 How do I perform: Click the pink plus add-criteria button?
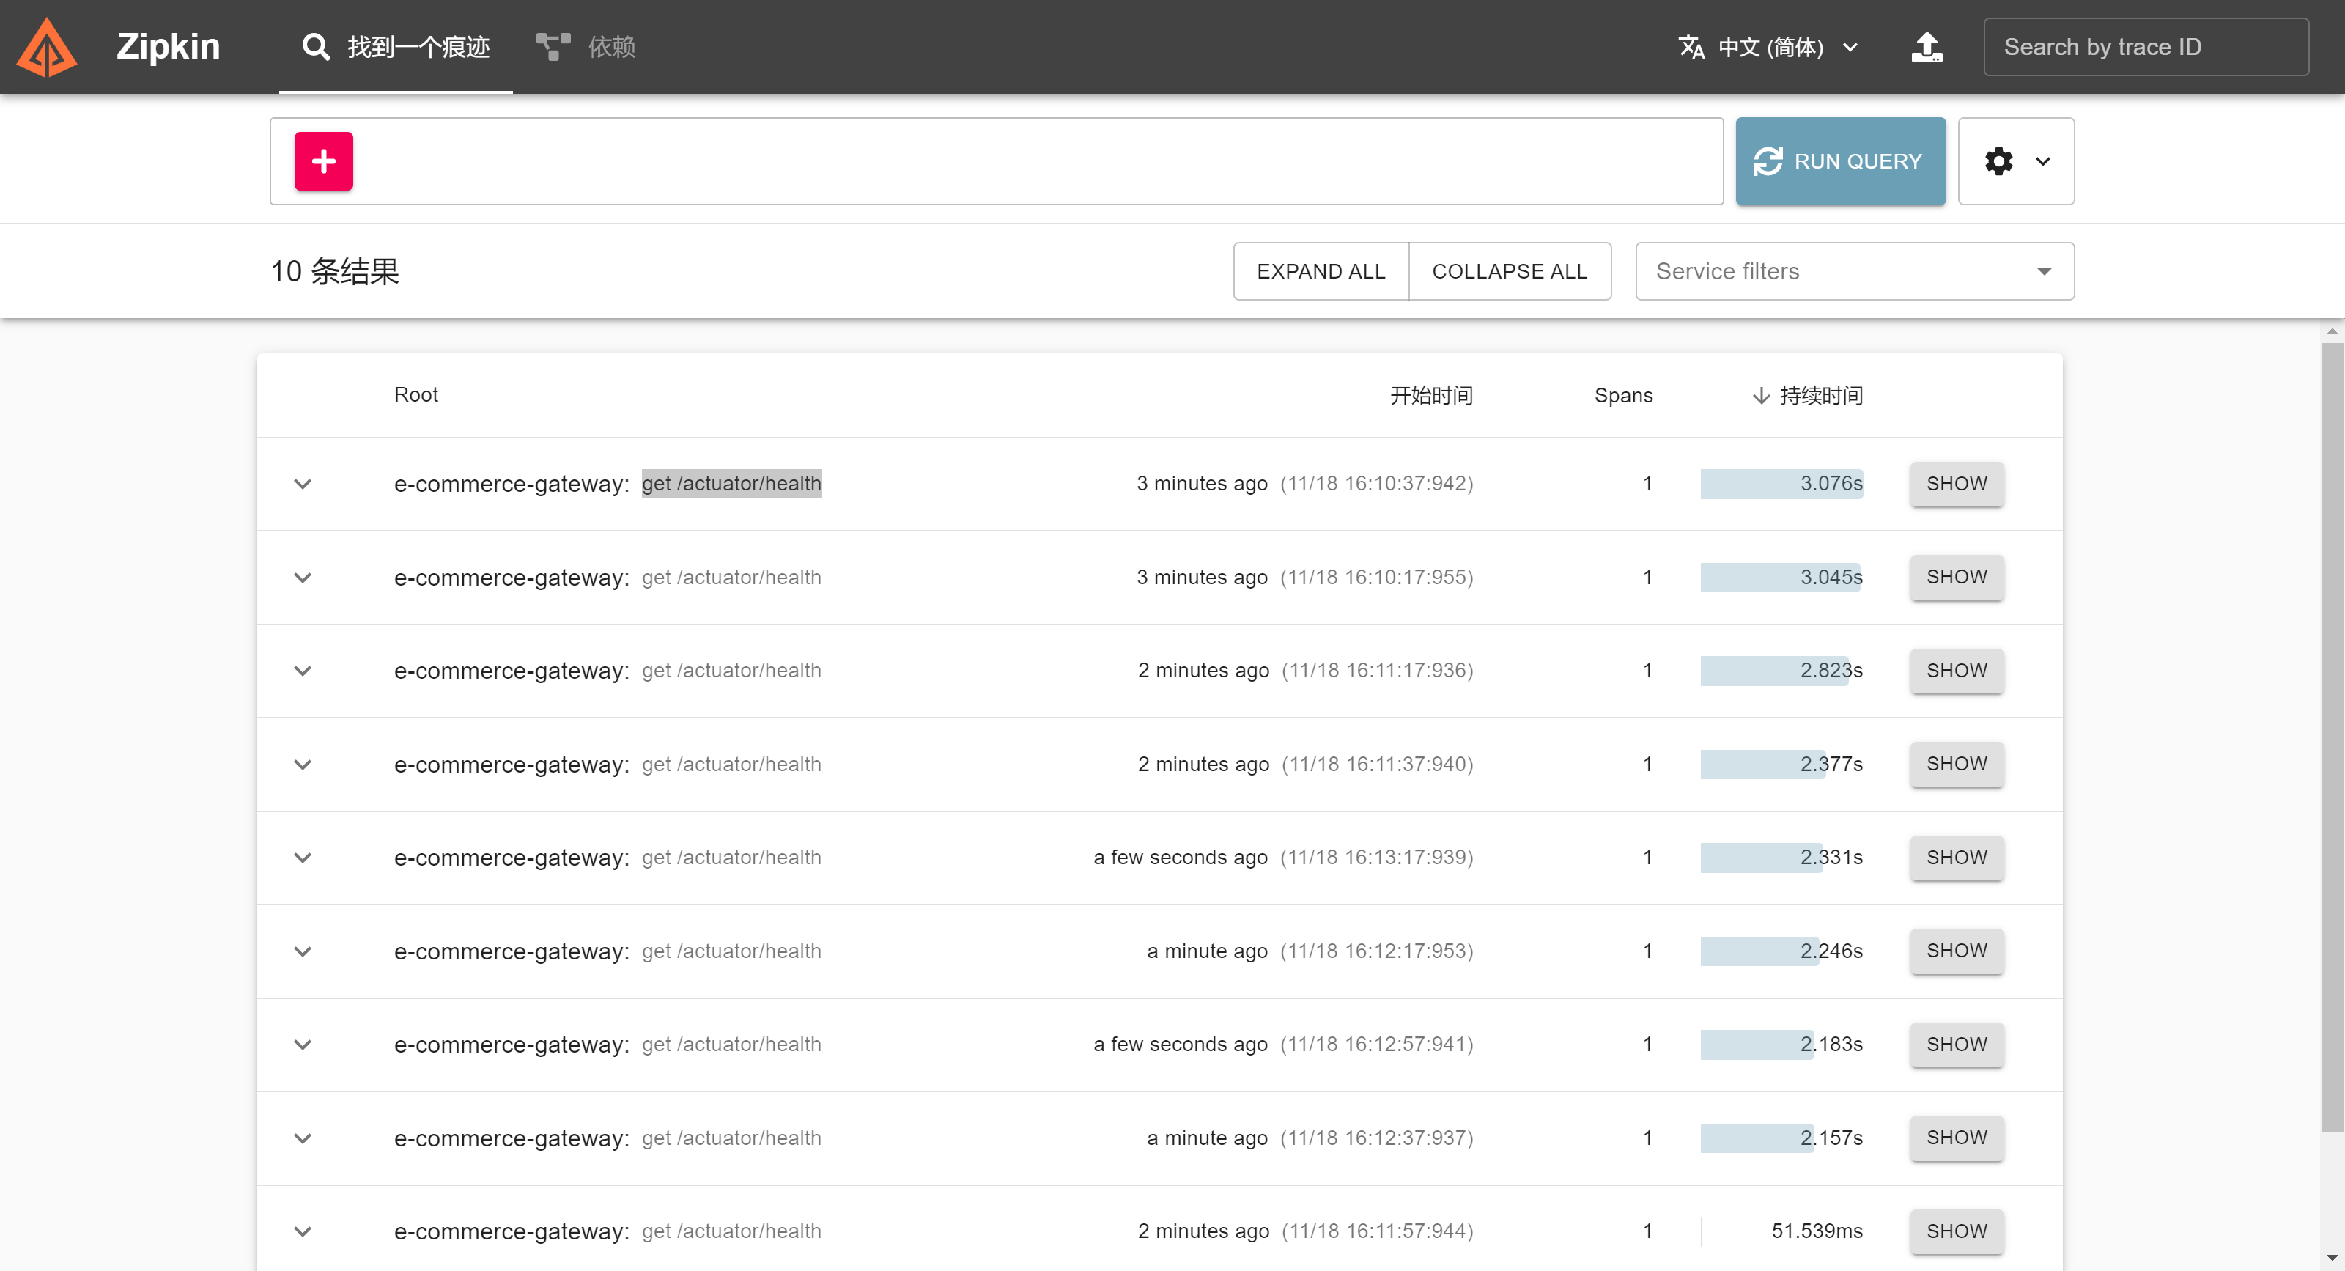323,161
